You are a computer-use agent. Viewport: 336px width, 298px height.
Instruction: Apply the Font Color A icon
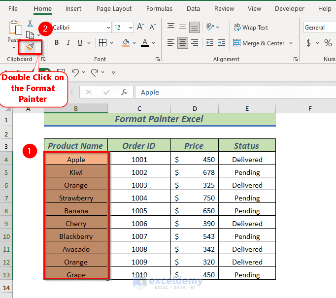145,43
